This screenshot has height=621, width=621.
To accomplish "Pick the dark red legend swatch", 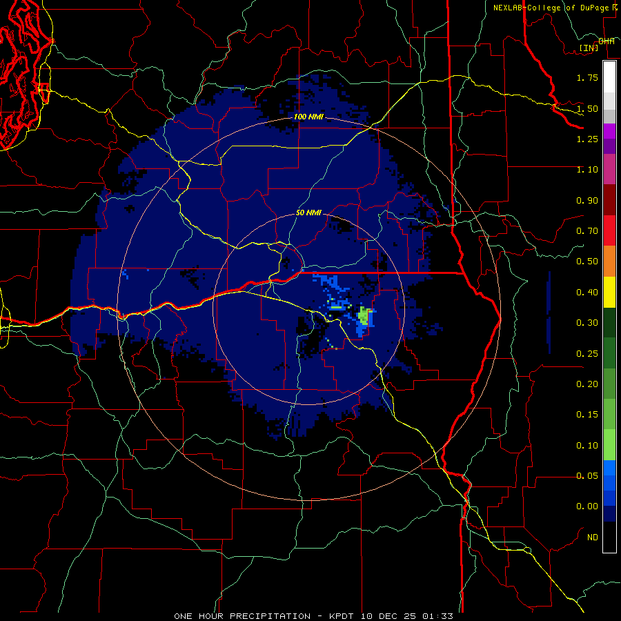I will 609,200.
